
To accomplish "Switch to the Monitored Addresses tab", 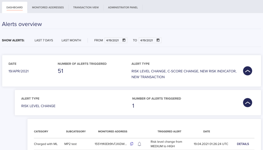I will [x=48, y=7].
